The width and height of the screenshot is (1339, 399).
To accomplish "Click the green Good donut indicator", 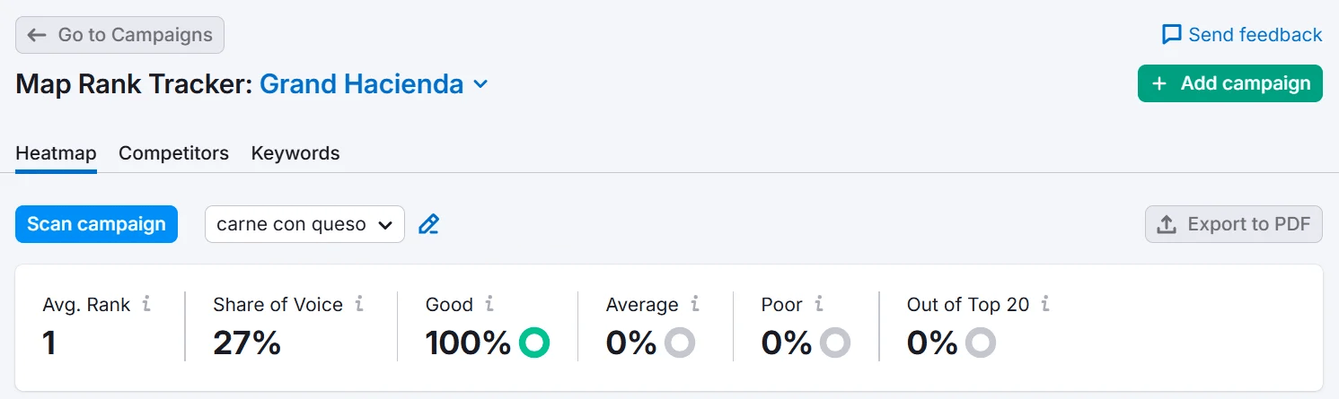I will click(534, 342).
